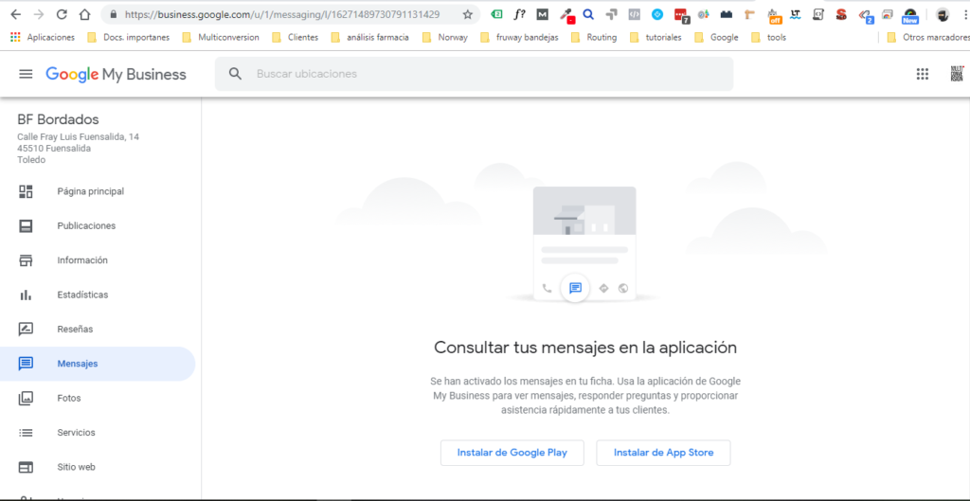Open Publicaciones from the sidebar icon

coord(26,225)
